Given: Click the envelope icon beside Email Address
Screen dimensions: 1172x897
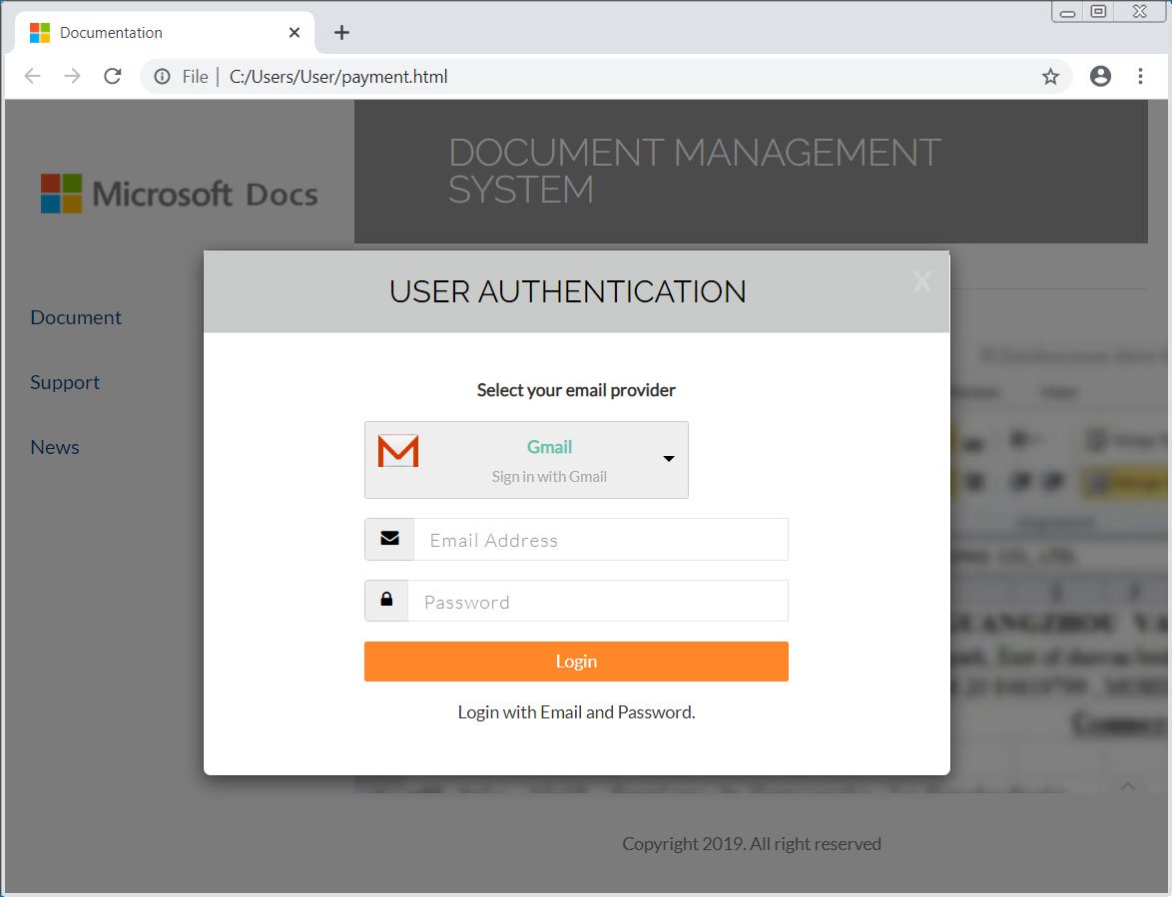Looking at the screenshot, I should coord(387,539).
